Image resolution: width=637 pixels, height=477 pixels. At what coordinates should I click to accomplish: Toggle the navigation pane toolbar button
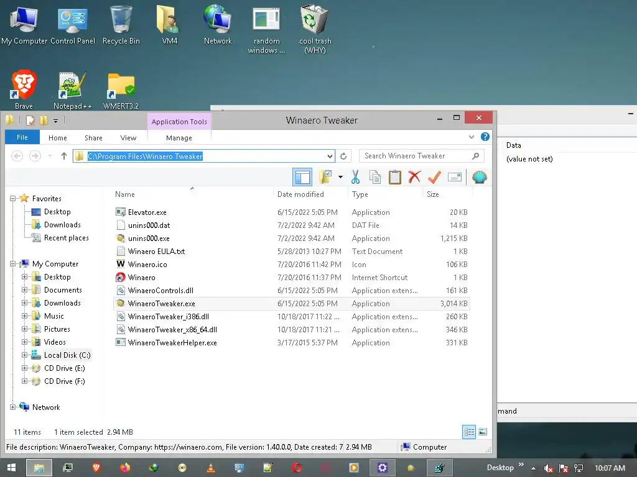(302, 177)
